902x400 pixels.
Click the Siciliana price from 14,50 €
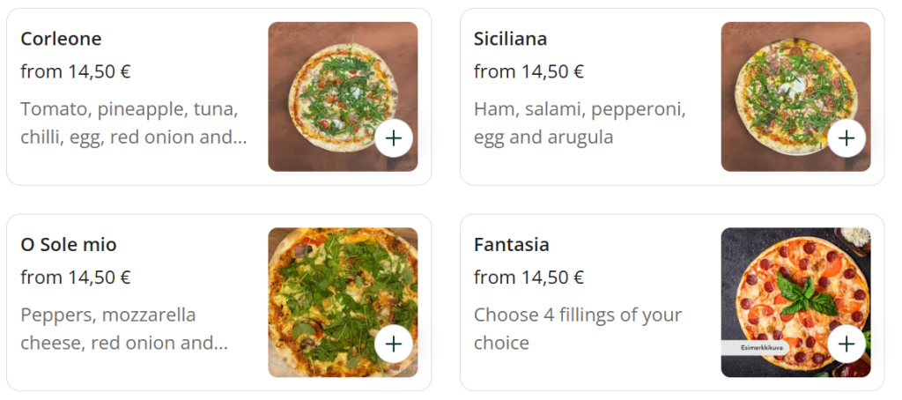coord(529,71)
